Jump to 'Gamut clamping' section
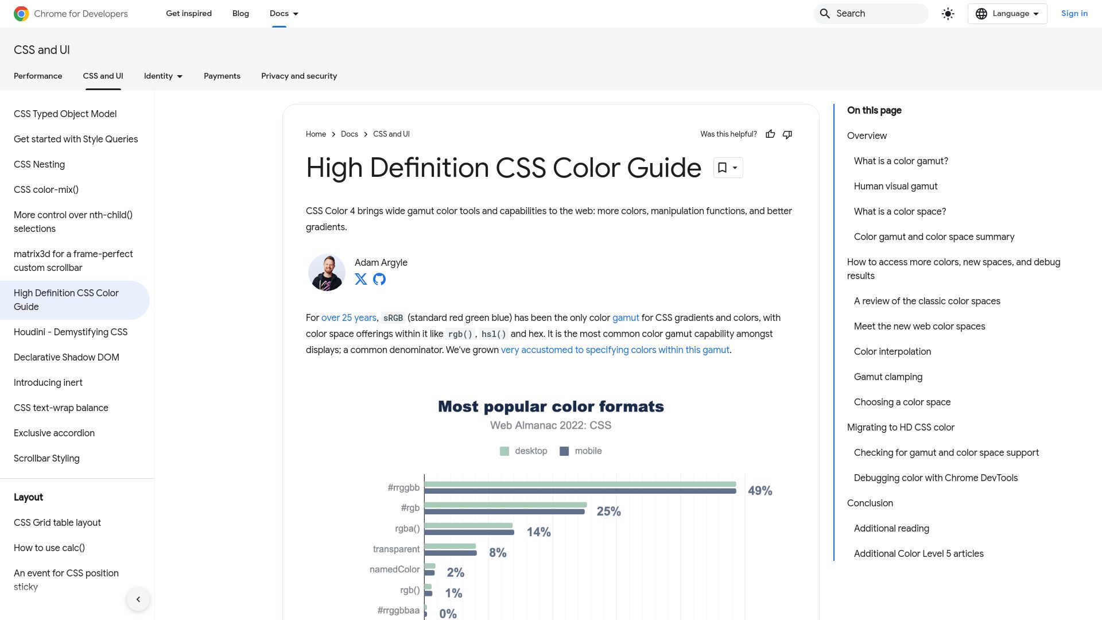 (x=888, y=377)
